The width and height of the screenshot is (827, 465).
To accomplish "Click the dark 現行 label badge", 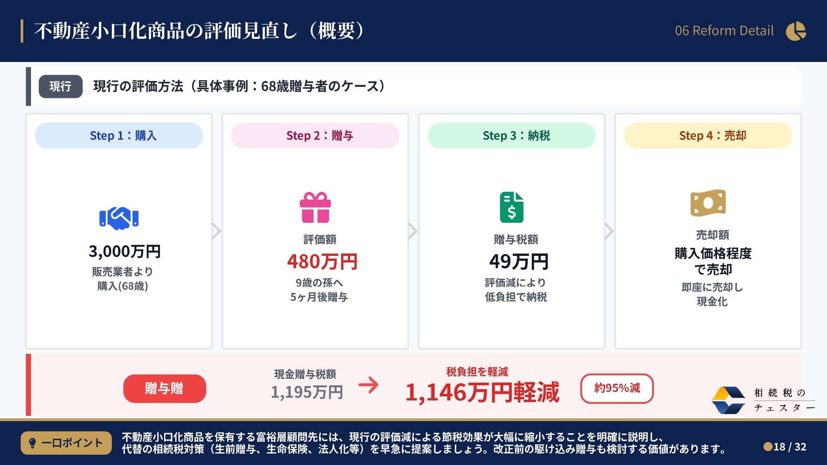I will [60, 86].
